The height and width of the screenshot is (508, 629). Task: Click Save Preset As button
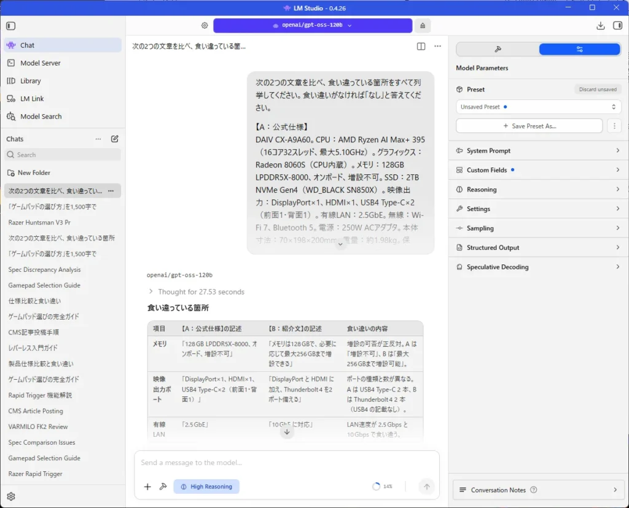tap(529, 126)
